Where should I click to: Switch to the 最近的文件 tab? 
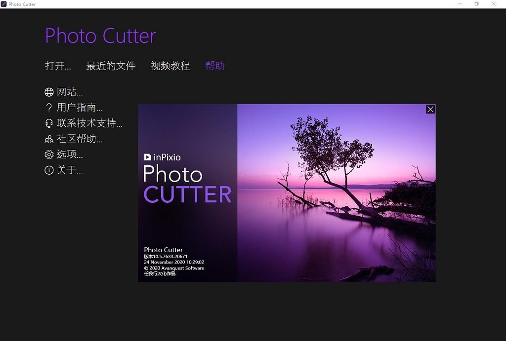pyautogui.click(x=111, y=66)
